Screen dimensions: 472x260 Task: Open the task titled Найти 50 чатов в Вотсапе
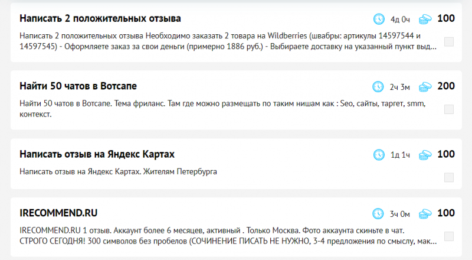pos(78,86)
